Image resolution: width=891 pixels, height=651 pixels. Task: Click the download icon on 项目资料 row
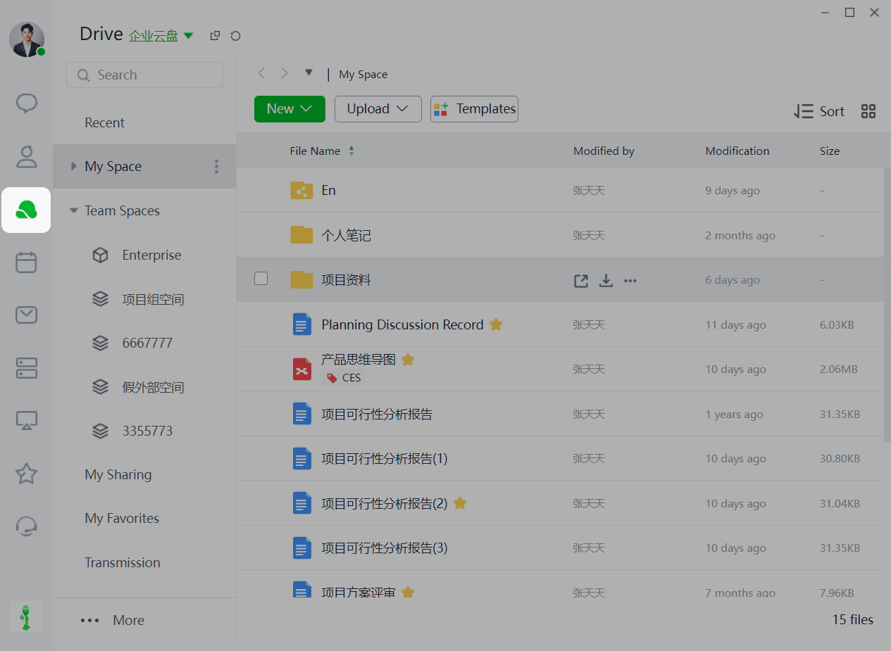(x=606, y=281)
